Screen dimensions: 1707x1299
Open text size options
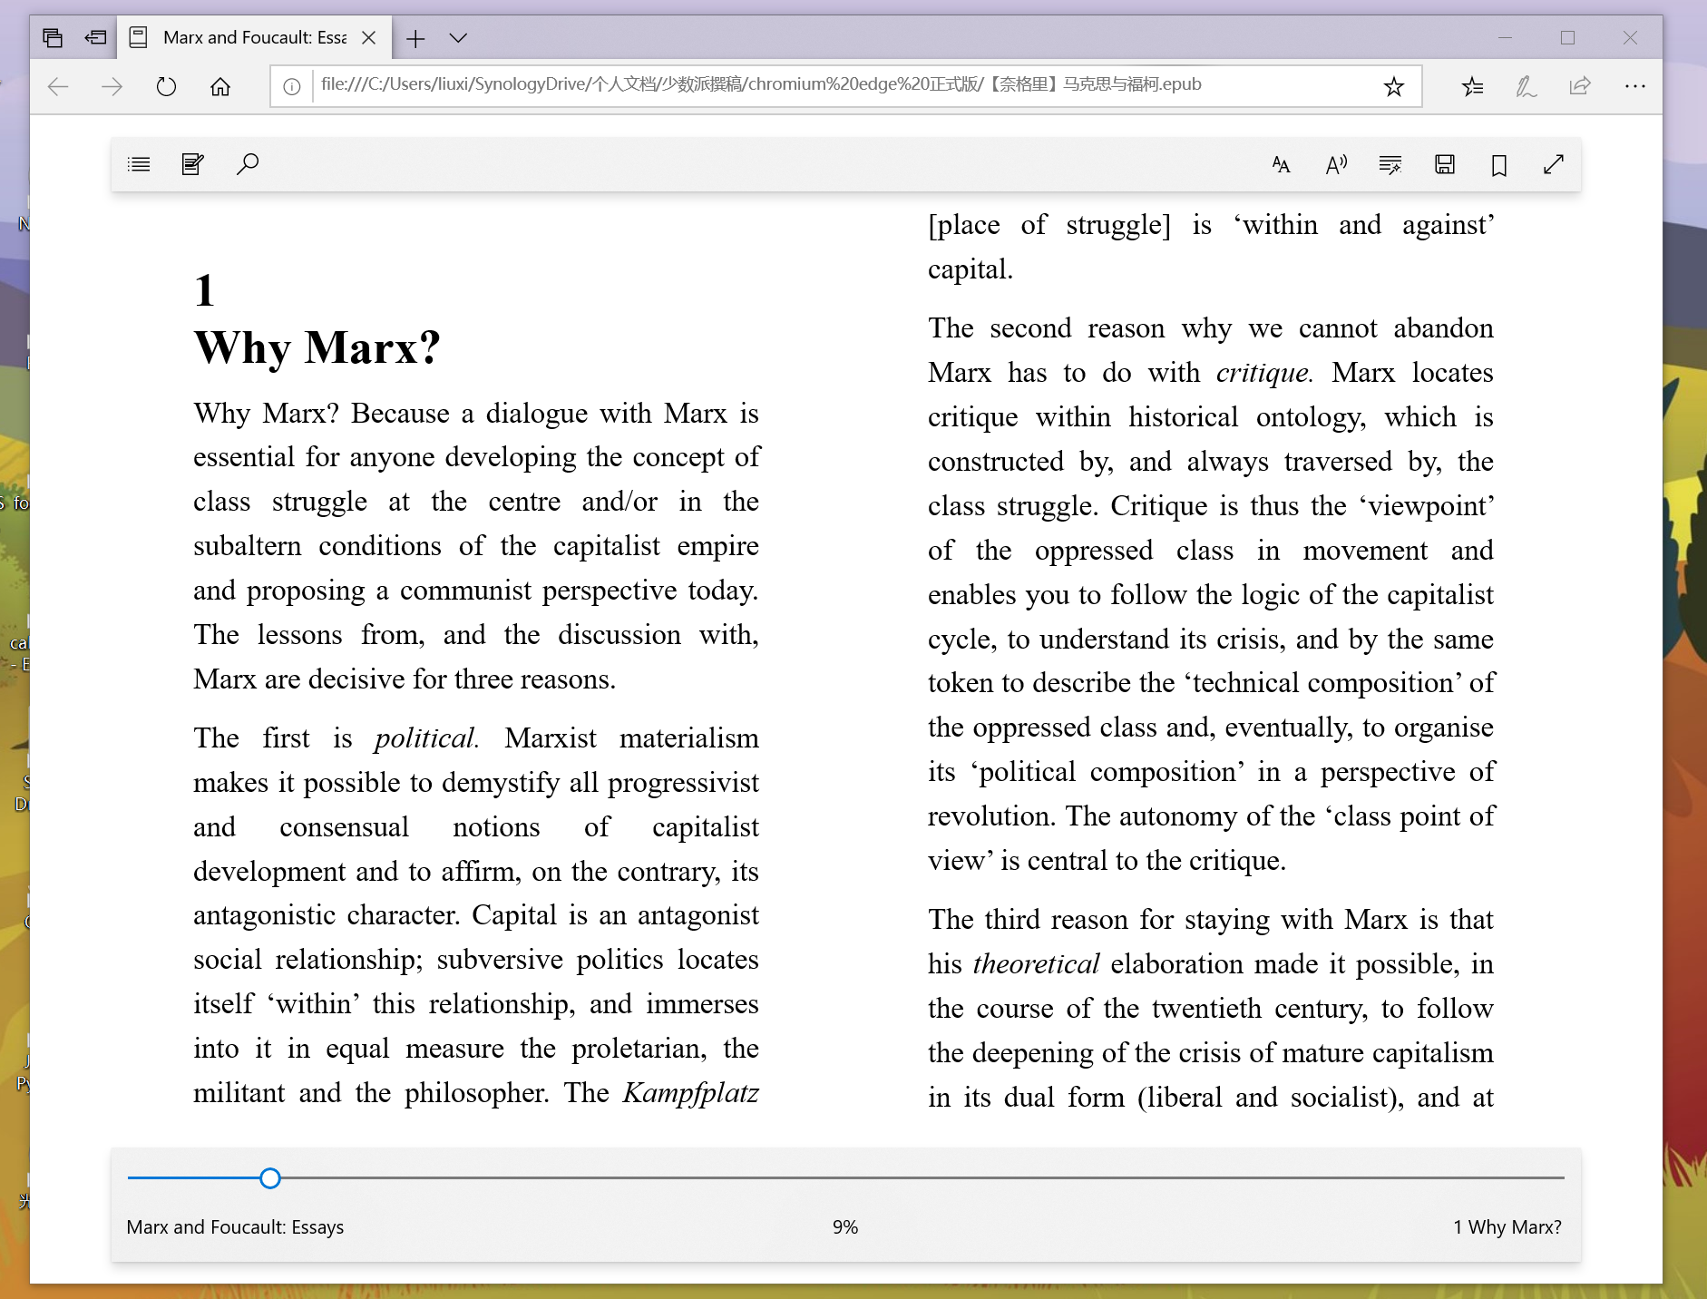click(x=1281, y=164)
